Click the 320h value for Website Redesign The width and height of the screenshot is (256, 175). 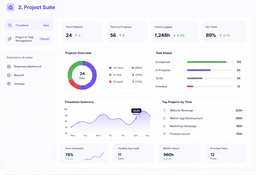click(x=239, y=110)
